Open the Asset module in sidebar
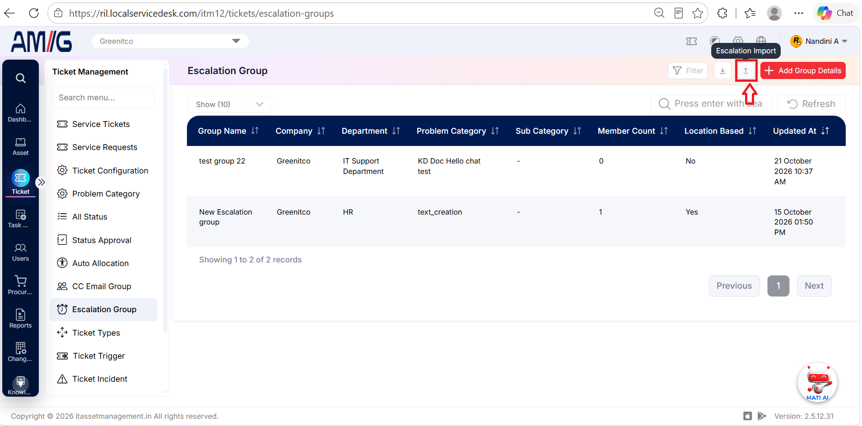The height and width of the screenshot is (426, 862). coord(20,146)
